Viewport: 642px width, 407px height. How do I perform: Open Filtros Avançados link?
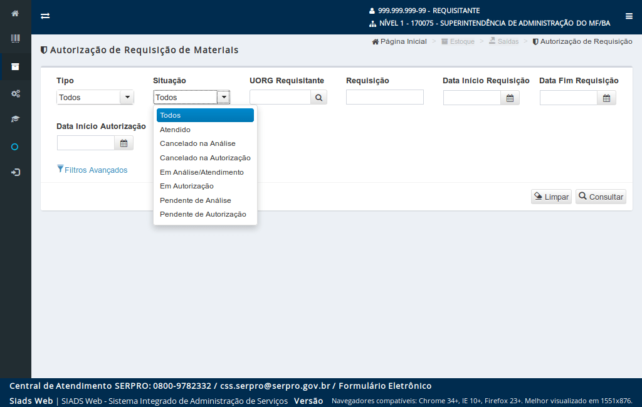point(93,170)
